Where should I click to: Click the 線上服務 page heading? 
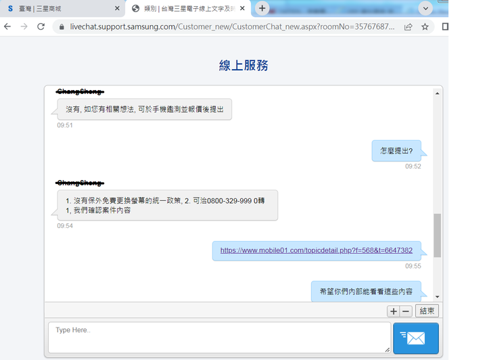(x=243, y=65)
